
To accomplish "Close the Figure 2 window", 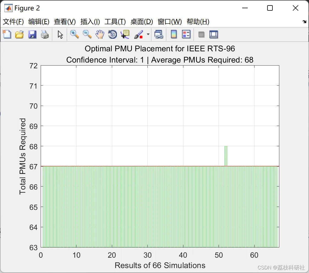I will click(x=296, y=8).
